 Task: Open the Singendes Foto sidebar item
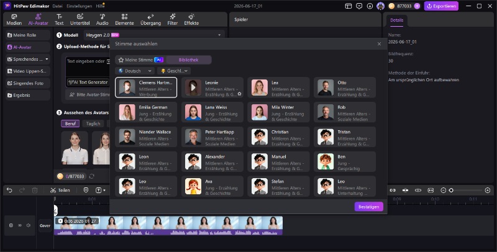click(x=28, y=83)
